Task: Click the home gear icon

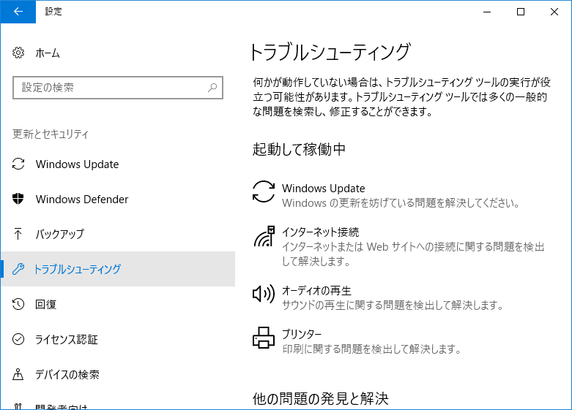Action: point(18,53)
